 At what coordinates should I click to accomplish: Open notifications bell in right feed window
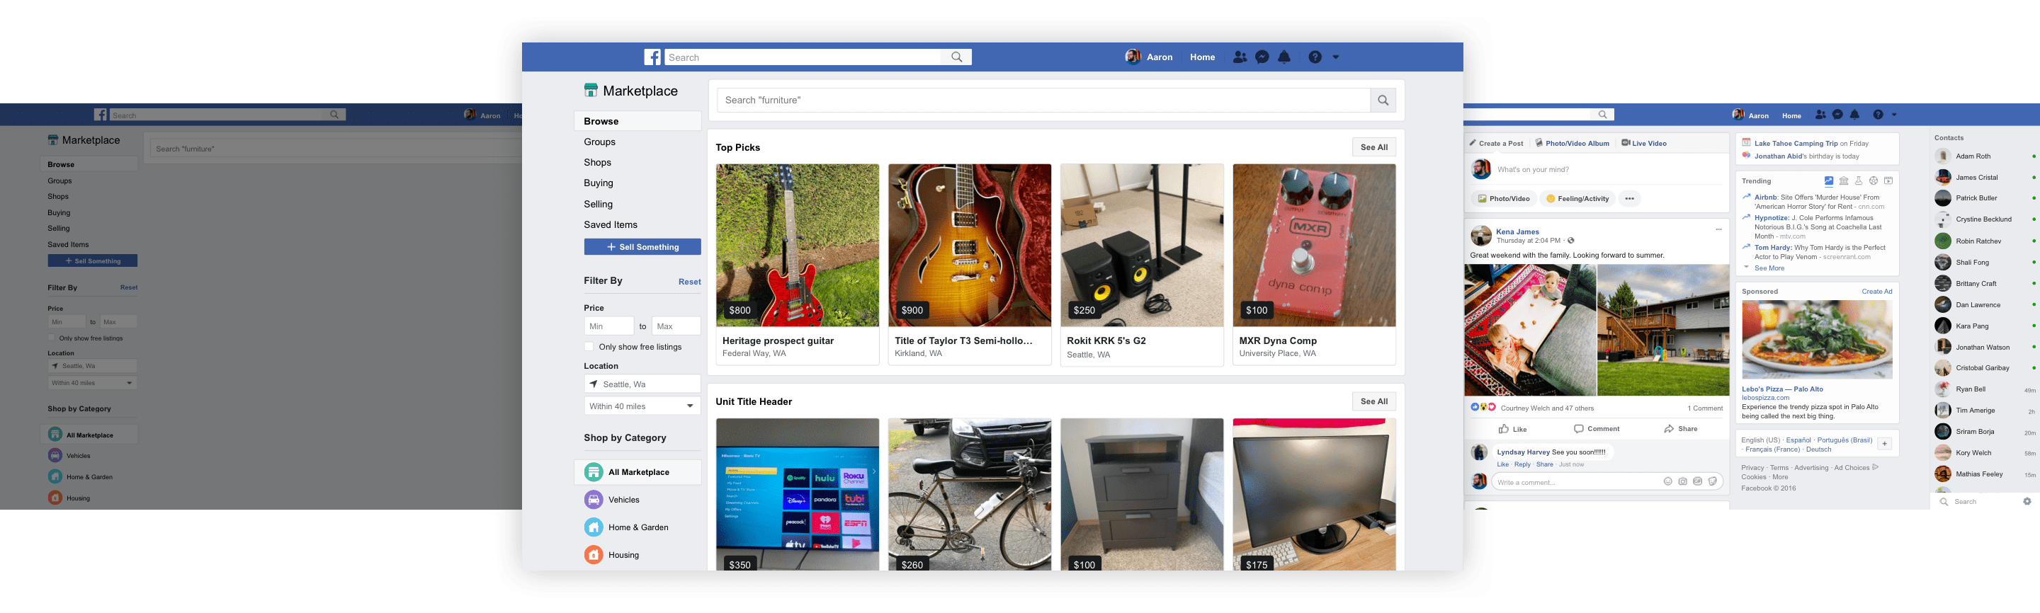tap(1854, 115)
